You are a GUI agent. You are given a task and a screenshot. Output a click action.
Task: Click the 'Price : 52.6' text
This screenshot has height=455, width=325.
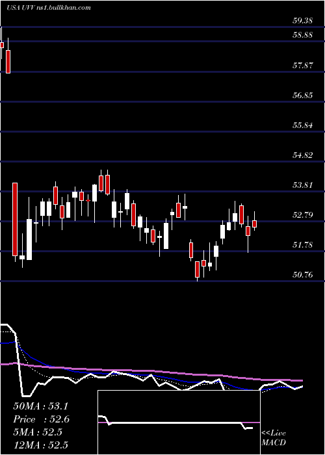tap(41, 419)
